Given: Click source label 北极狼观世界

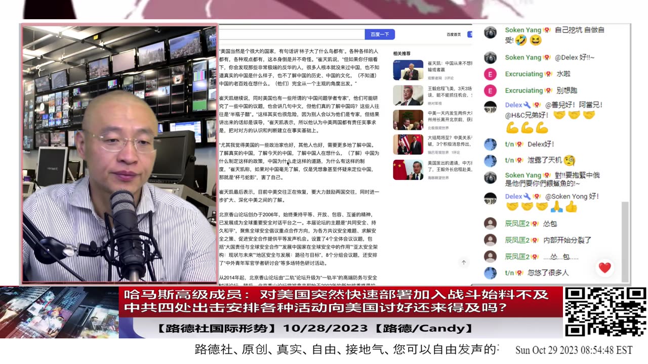Looking at the screenshot, I should click(x=437, y=128).
